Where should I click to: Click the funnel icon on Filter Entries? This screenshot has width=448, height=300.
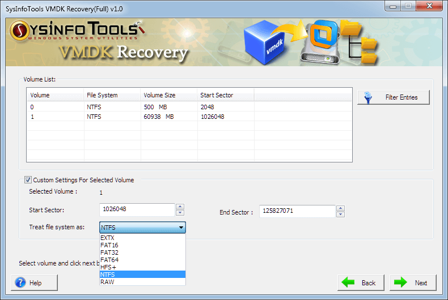pos(369,97)
